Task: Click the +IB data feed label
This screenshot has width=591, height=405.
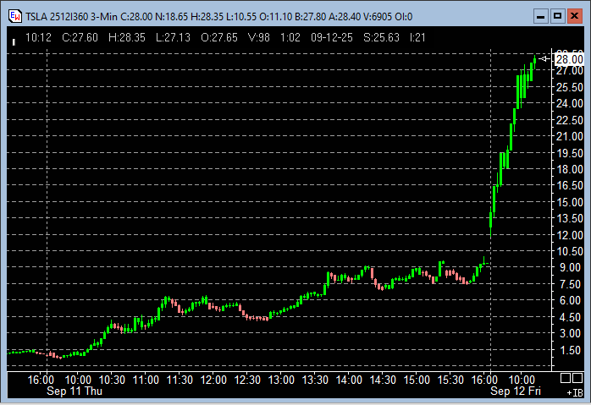Action: [x=575, y=393]
